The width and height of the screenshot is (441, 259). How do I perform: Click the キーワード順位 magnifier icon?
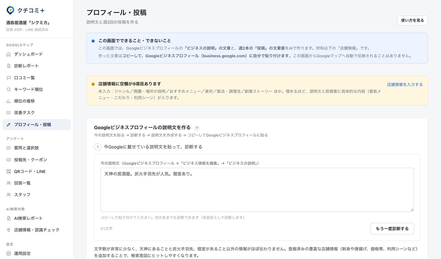[9, 89]
